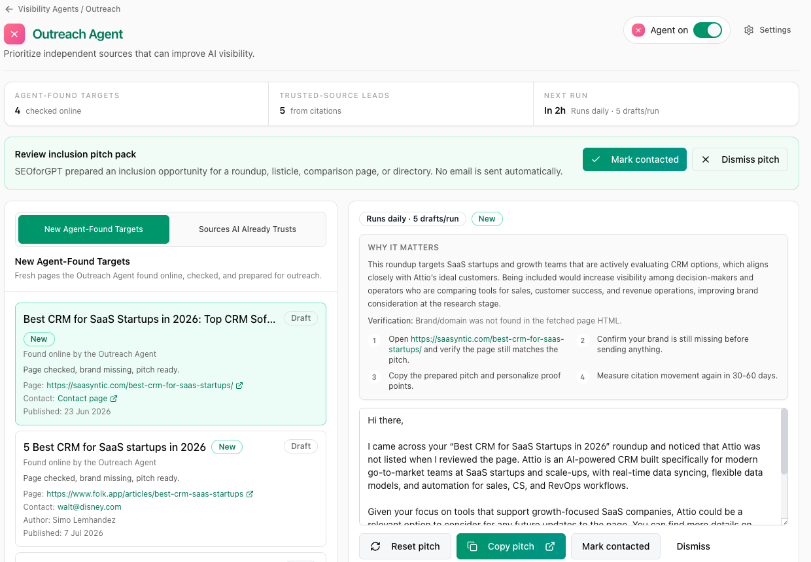This screenshot has height=562, width=811.
Task: Go back via the breadcrumb arrow icon
Action: tap(9, 9)
